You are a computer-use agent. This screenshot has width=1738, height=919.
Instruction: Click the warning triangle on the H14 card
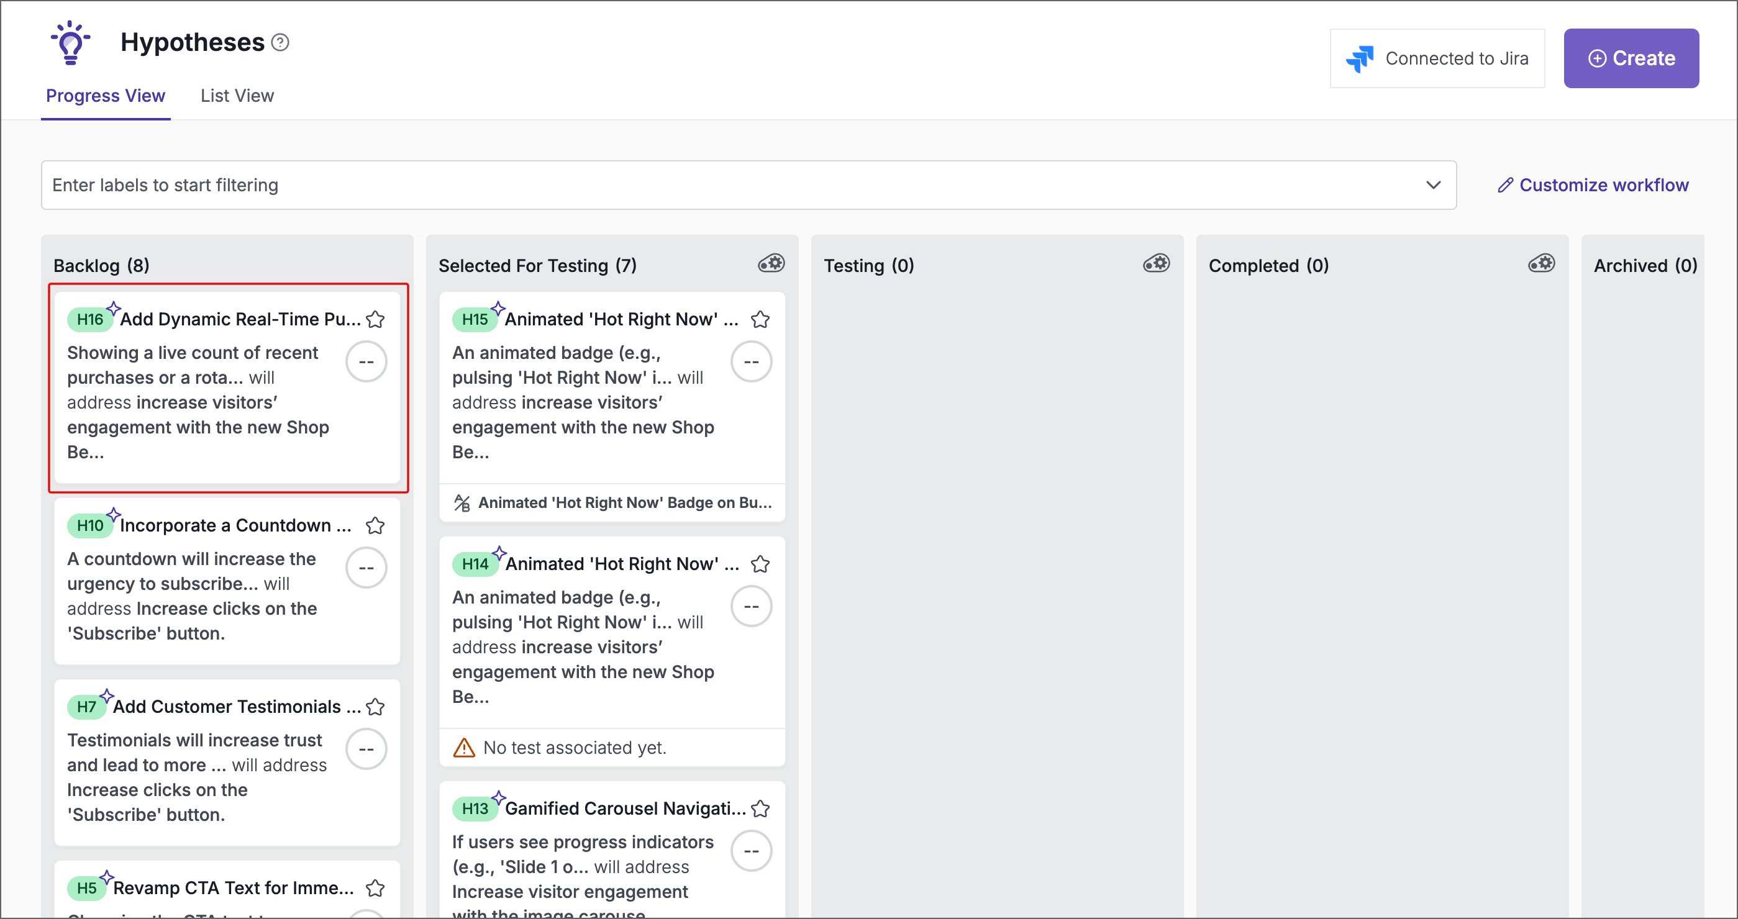(x=464, y=748)
